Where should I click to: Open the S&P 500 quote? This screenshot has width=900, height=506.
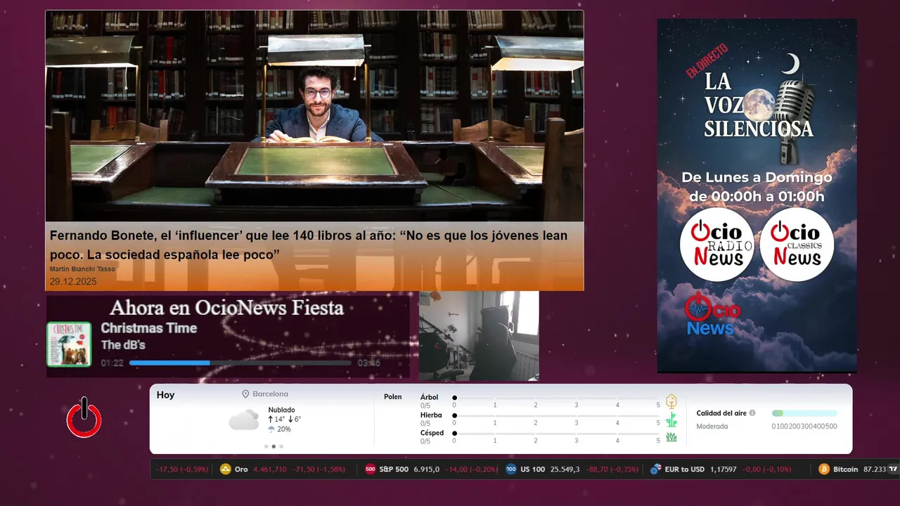point(431,469)
